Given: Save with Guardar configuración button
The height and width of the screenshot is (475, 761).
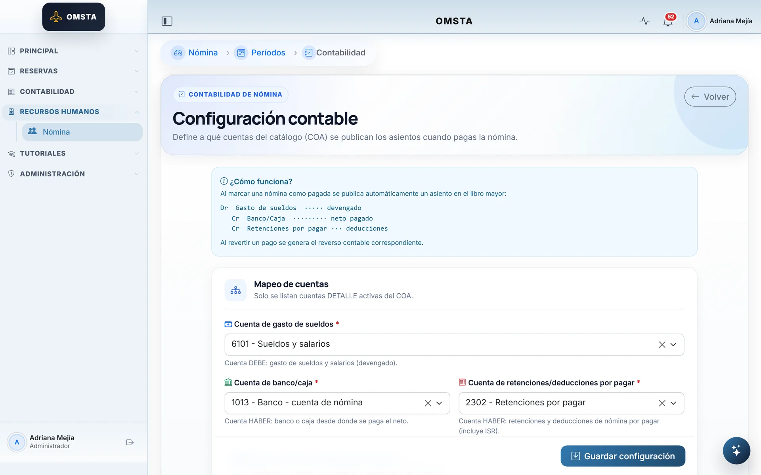Looking at the screenshot, I should point(623,456).
